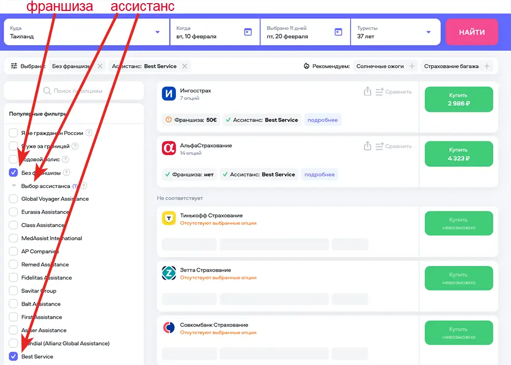This screenshot has width=511, height=365.
Task: Check the Global Voyager Assistance checkbox
Action: pos(14,199)
